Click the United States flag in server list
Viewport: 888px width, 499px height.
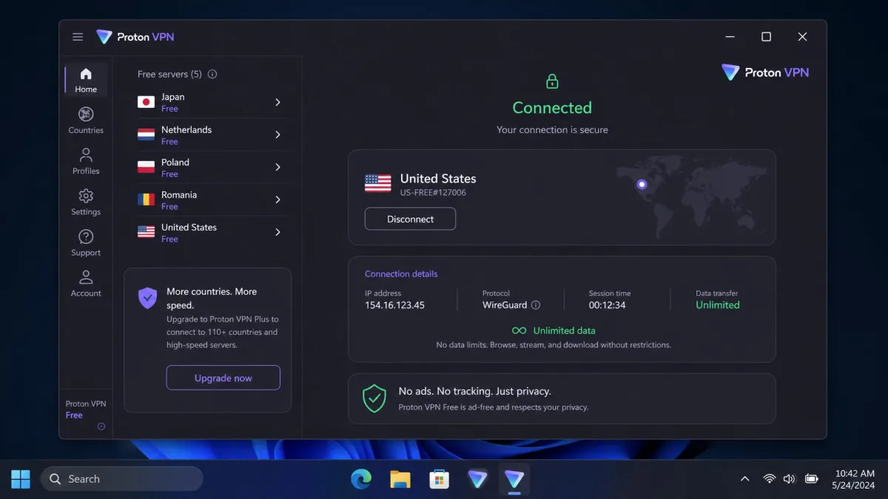click(x=147, y=232)
